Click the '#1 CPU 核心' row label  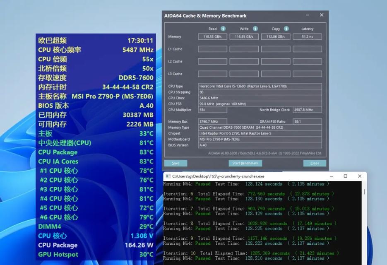59,171
